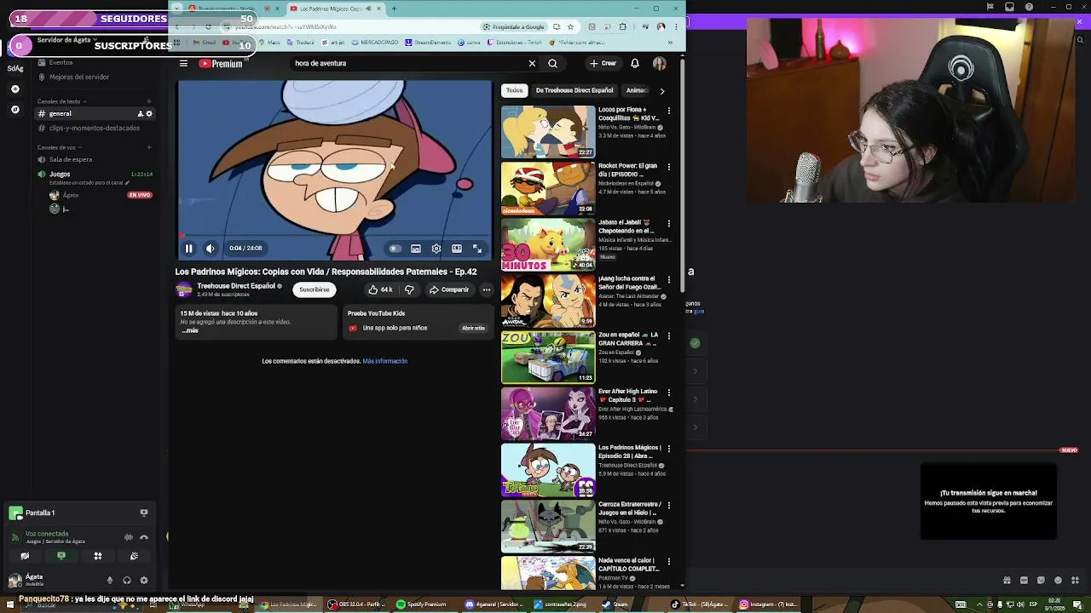Open options for the Jabato el Jabalí video
Screen dimensions: 1091x613
tap(669, 224)
